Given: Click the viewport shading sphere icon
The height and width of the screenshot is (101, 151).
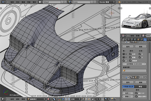Looking at the screenshot, I should [48, 99].
